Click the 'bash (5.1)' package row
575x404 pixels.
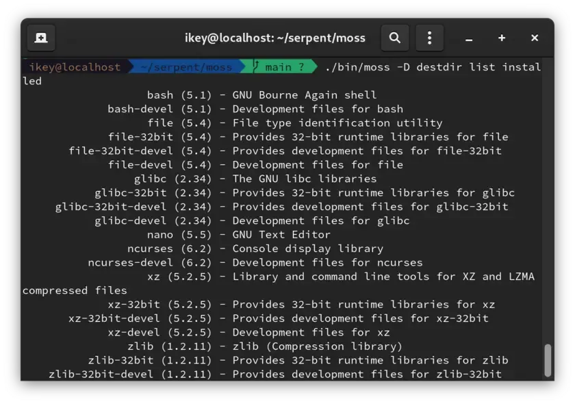[261, 95]
